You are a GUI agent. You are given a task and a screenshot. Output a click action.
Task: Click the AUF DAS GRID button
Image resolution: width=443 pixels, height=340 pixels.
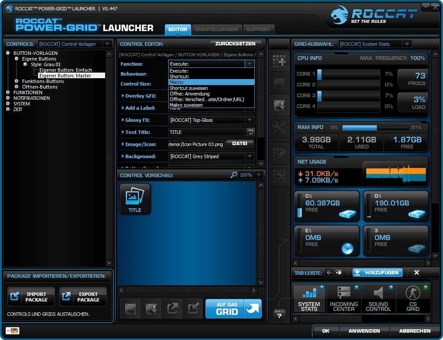(234, 309)
